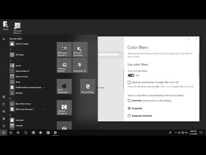This screenshot has width=206, height=155.
Task: Open Cortana search on the taskbar
Action: coord(11,133)
